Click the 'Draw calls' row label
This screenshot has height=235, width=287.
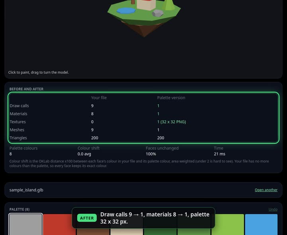[x=19, y=106]
